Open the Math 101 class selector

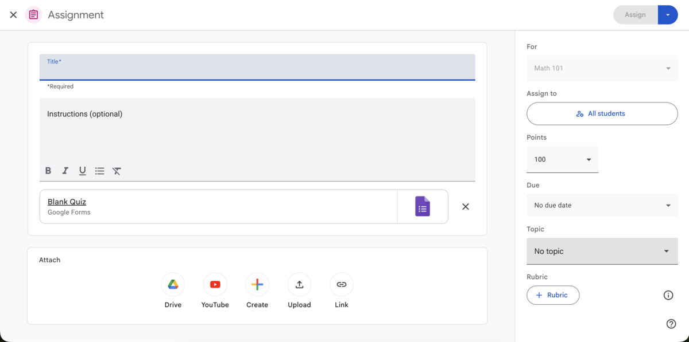[x=602, y=68]
